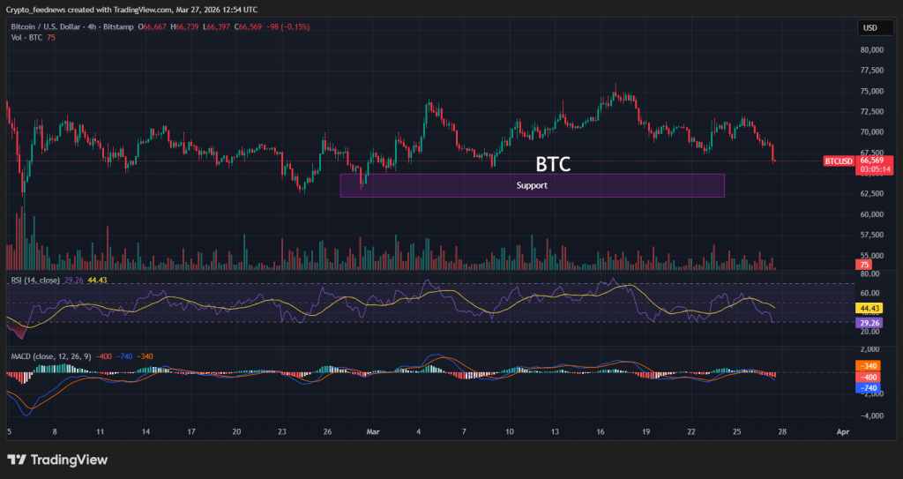The height and width of the screenshot is (479, 903).
Task: Select the purple 29.26 RSI axis label
Action: coord(870,323)
